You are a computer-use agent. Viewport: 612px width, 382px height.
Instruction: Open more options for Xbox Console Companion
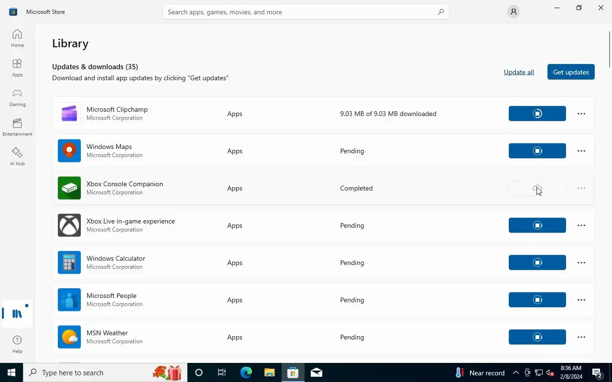click(581, 188)
